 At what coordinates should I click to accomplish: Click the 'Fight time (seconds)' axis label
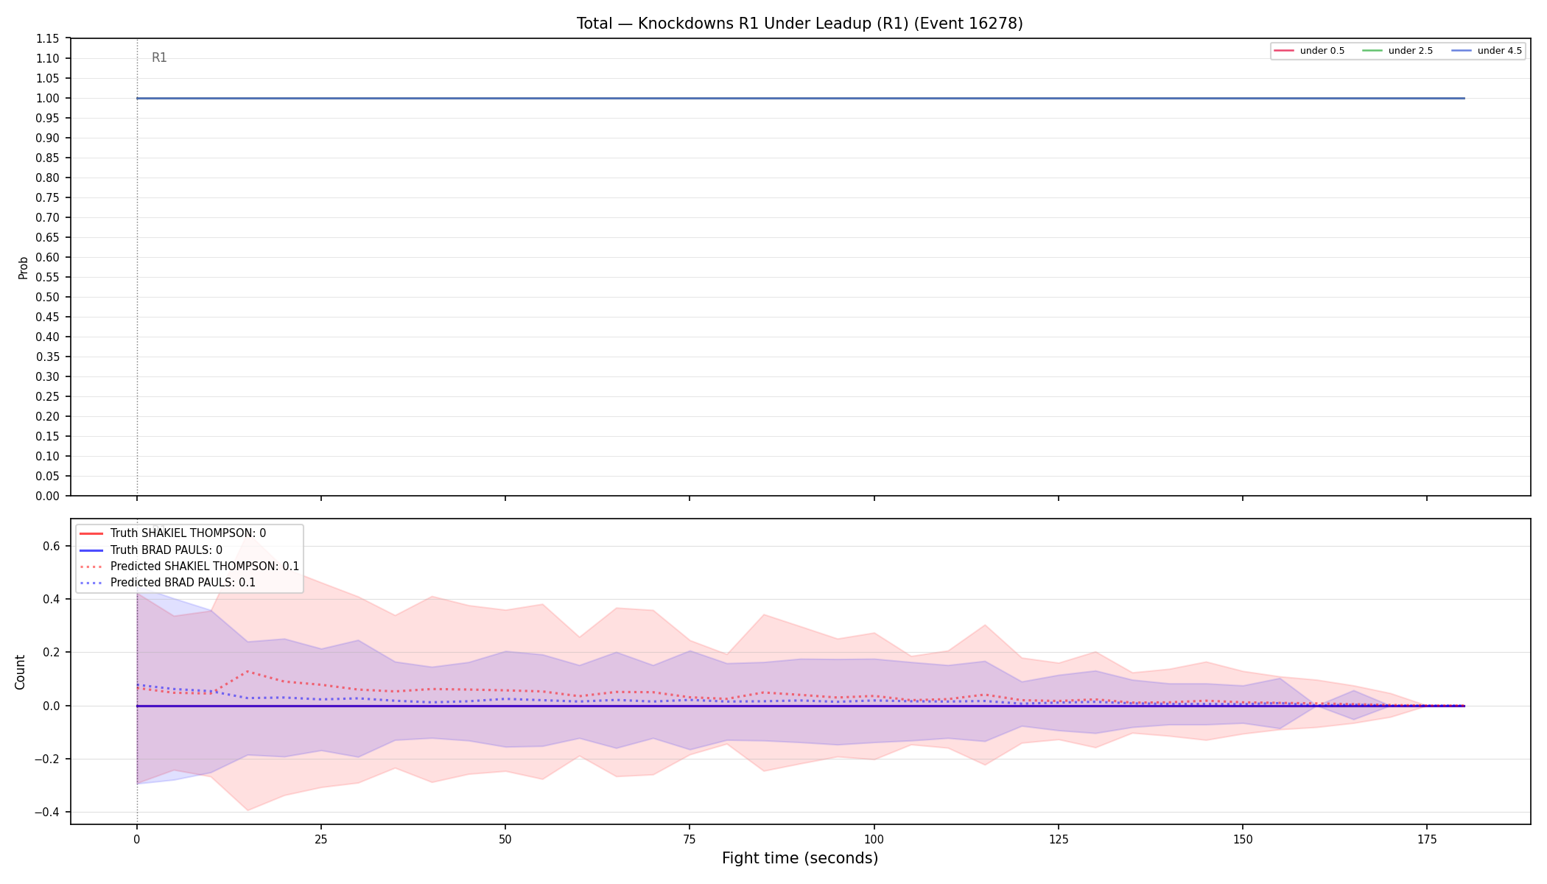[800, 858]
